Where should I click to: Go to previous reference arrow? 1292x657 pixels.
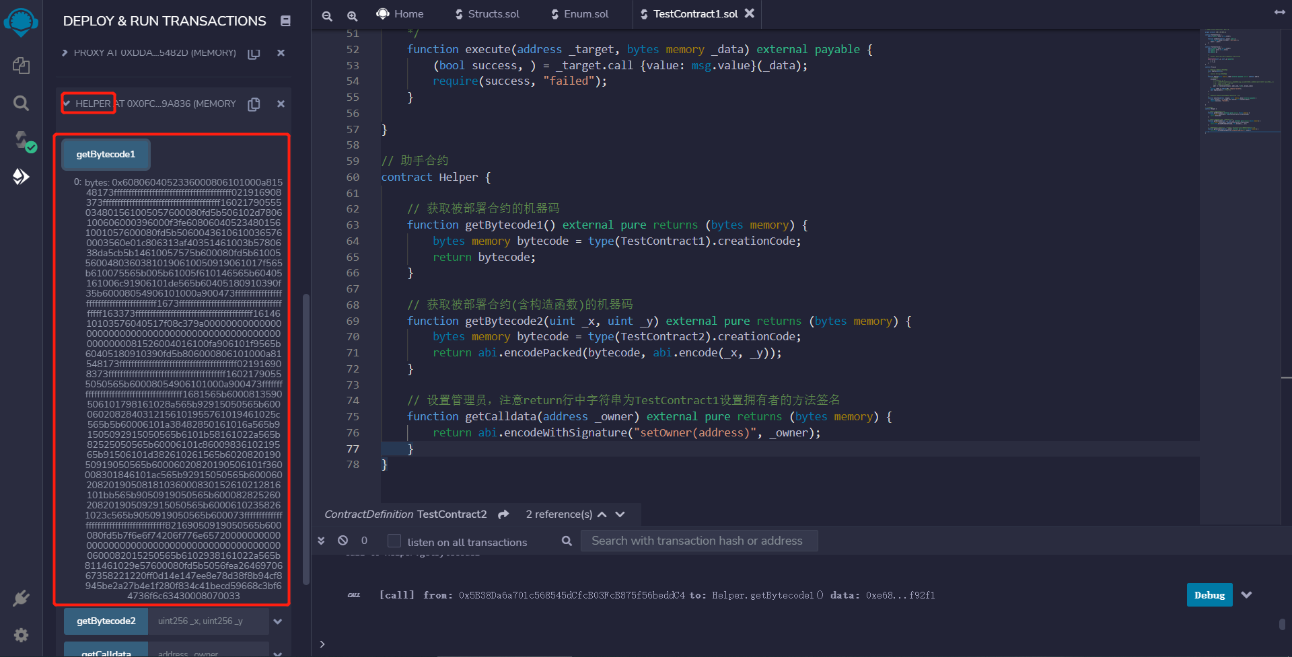pyautogui.click(x=602, y=514)
